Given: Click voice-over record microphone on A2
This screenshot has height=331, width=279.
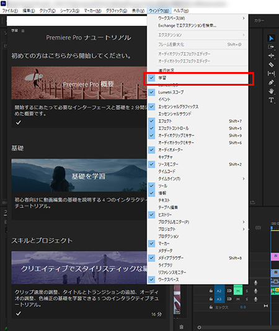Looking at the screenshot, I should coord(255,291).
